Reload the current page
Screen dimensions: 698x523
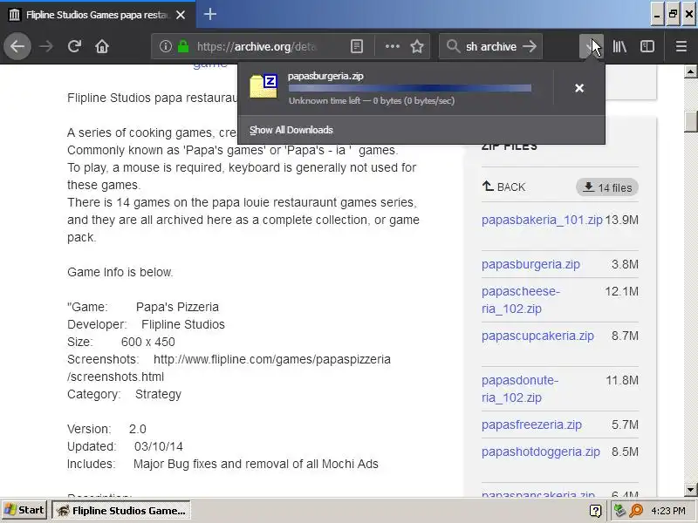(74, 46)
